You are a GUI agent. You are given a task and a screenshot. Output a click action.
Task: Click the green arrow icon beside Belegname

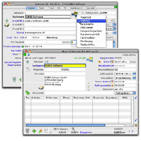pos(27,92)
